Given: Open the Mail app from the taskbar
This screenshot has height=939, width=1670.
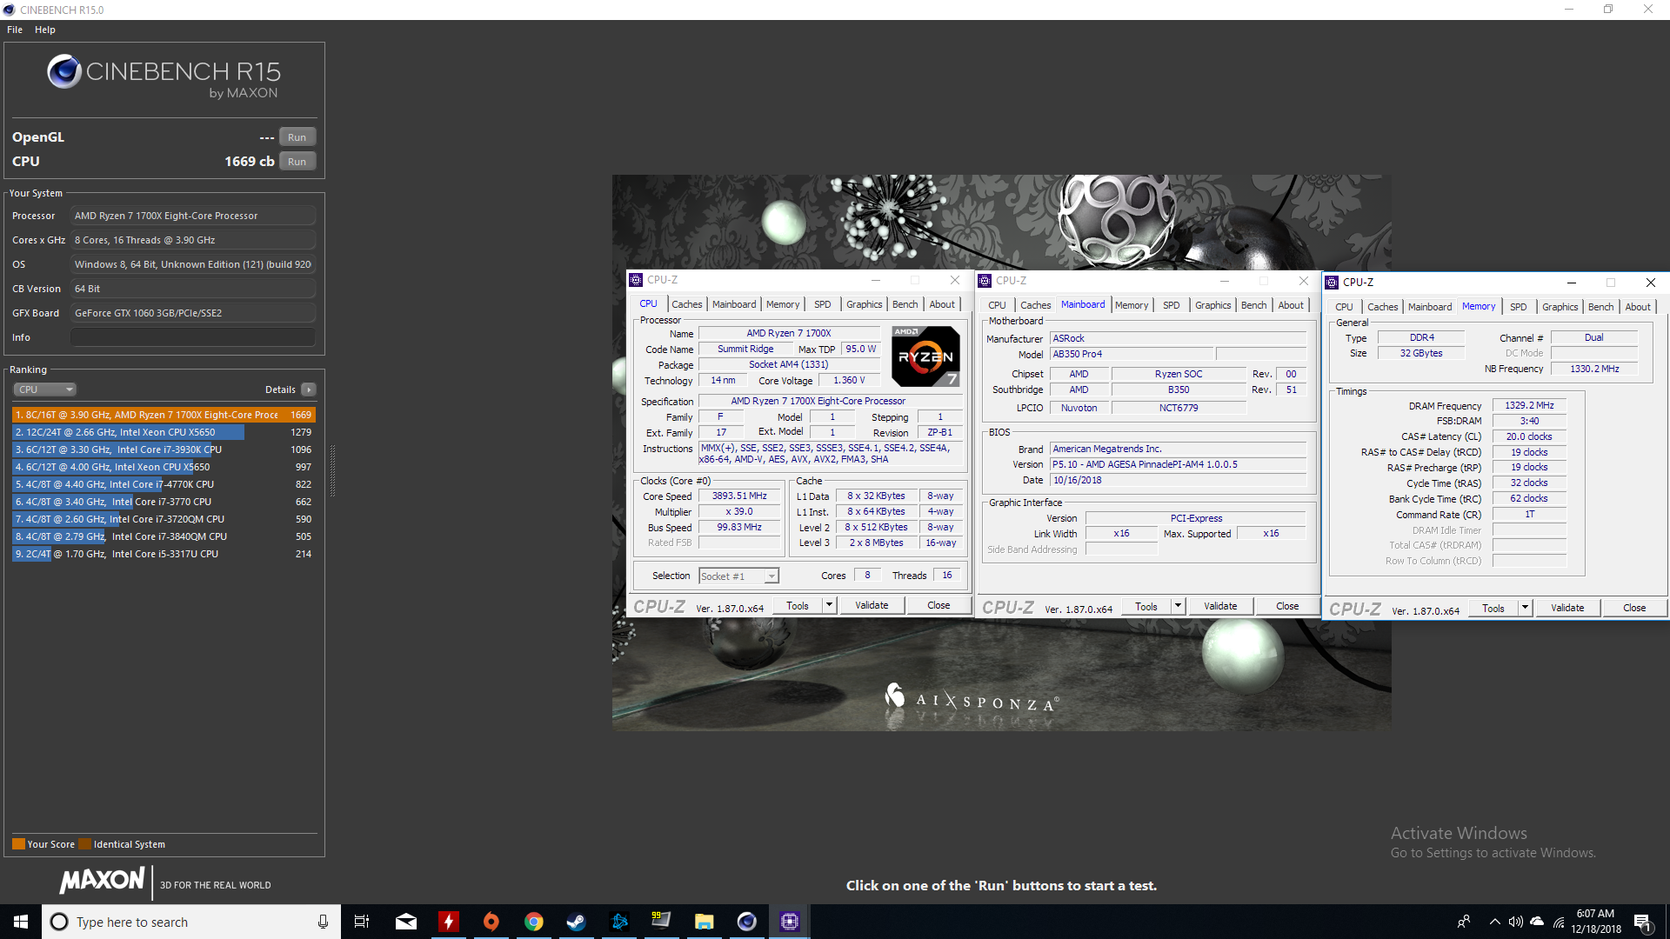Looking at the screenshot, I should 406,922.
